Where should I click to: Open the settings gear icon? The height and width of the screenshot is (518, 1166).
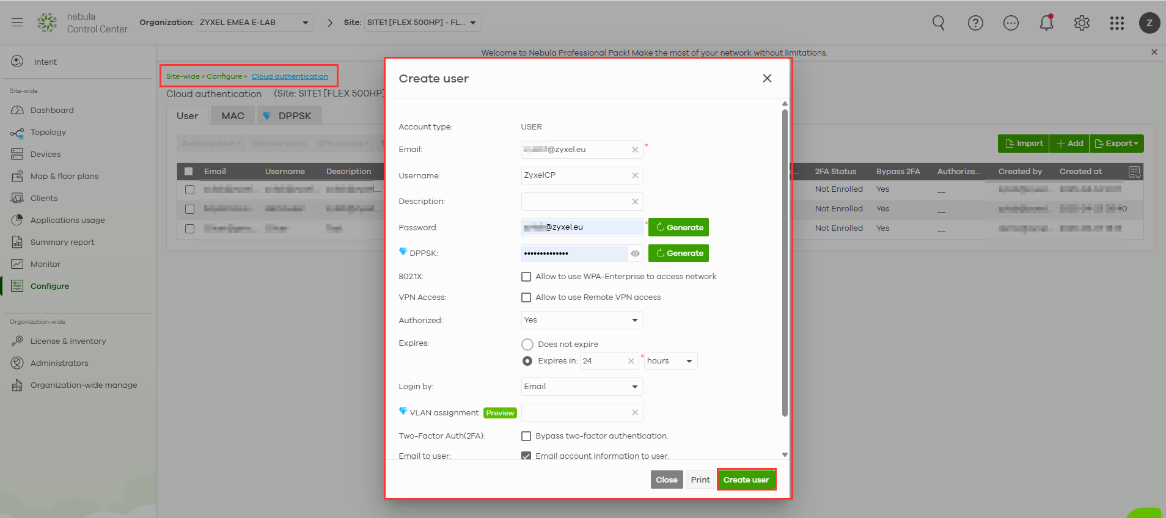point(1082,23)
